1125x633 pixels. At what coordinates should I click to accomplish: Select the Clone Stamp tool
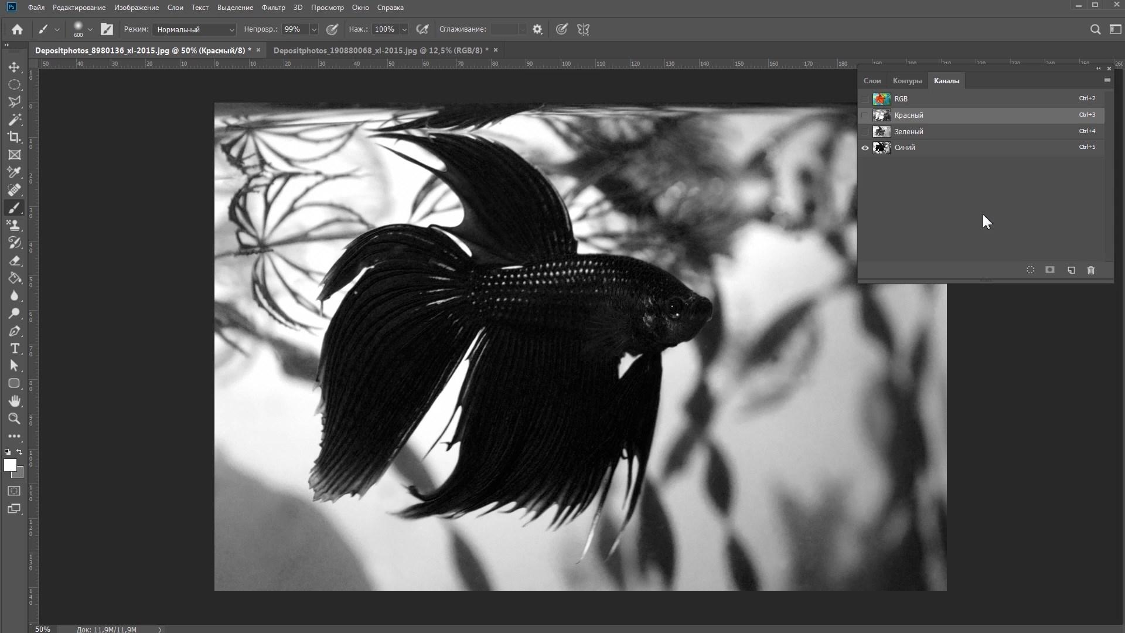pyautogui.click(x=14, y=225)
